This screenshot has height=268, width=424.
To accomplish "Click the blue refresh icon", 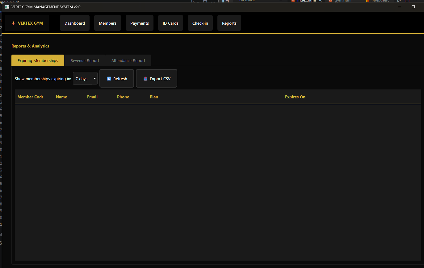I will click(109, 79).
